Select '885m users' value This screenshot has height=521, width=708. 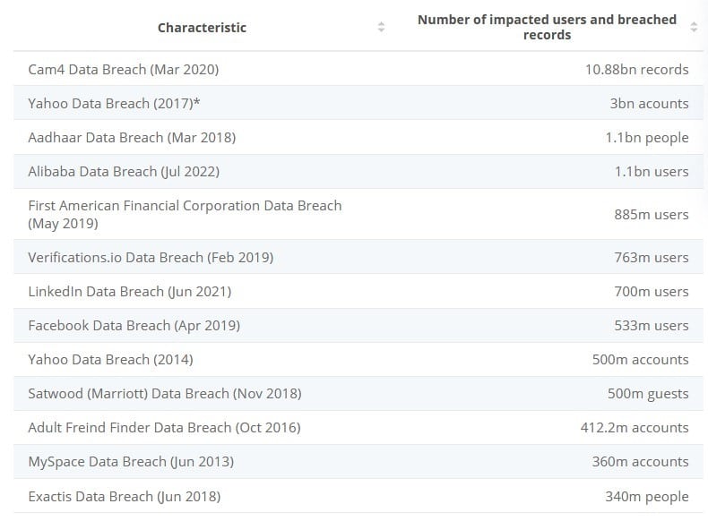click(x=652, y=214)
